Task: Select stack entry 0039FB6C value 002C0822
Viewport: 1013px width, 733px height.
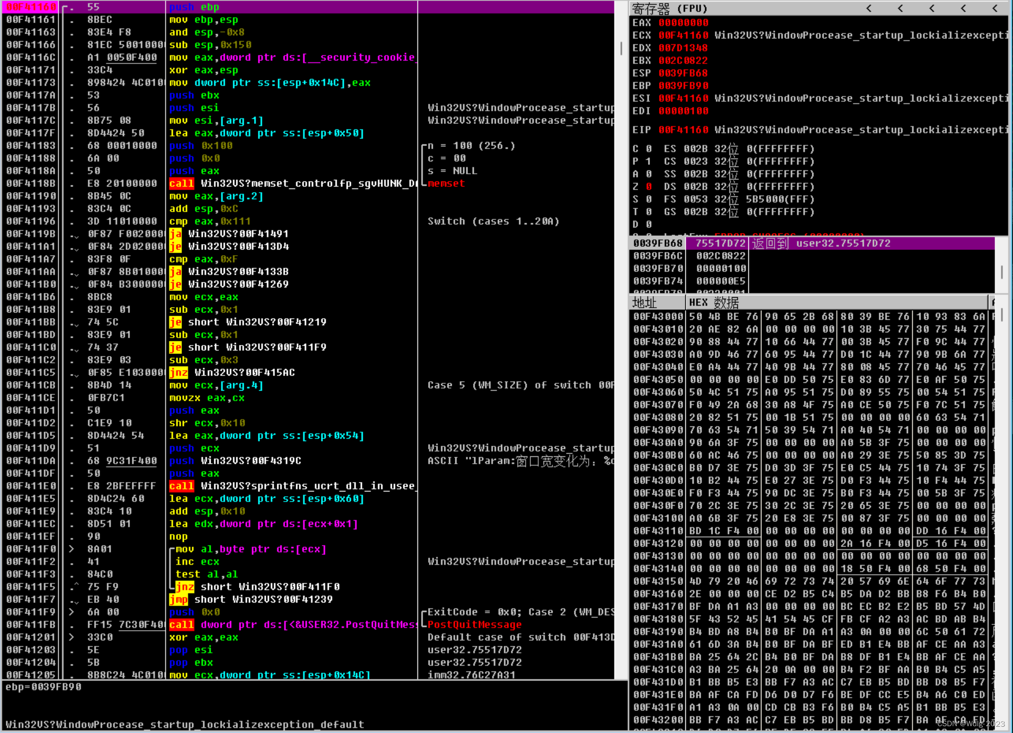Action: click(720, 256)
